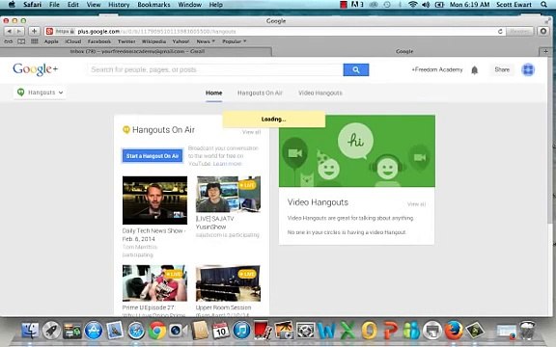Open Daily Tech News Show thumbnail
556x347 pixels.
[154, 200]
